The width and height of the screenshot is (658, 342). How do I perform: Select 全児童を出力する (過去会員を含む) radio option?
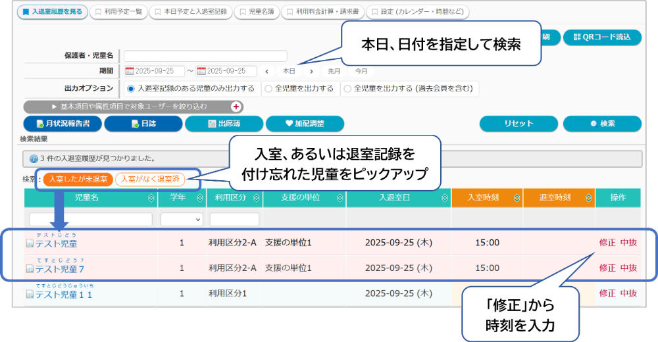(x=348, y=88)
